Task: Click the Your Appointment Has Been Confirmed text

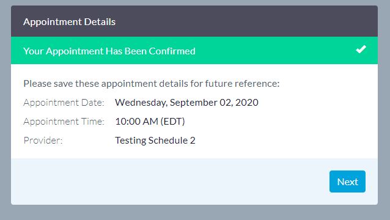Action: (109, 51)
